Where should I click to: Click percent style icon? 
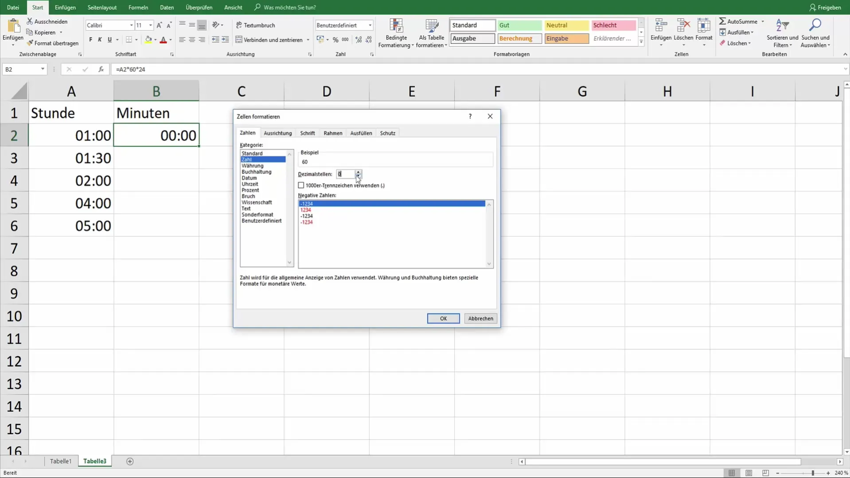click(x=335, y=40)
